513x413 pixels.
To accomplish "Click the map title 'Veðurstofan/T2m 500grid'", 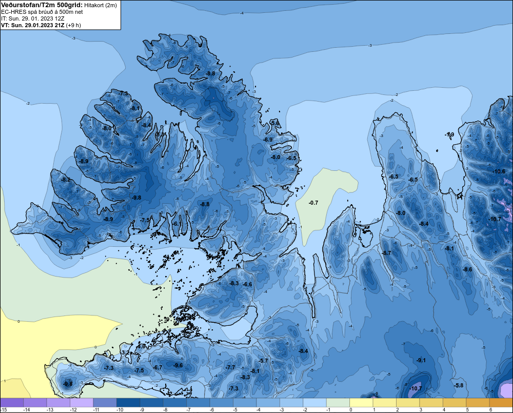I will click(x=41, y=5).
